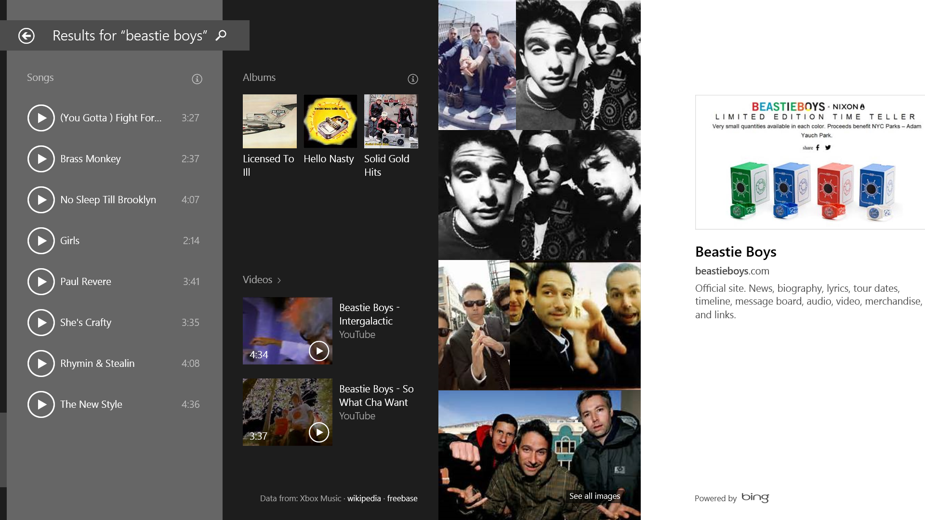
Task: Click See all images
Action: point(595,496)
